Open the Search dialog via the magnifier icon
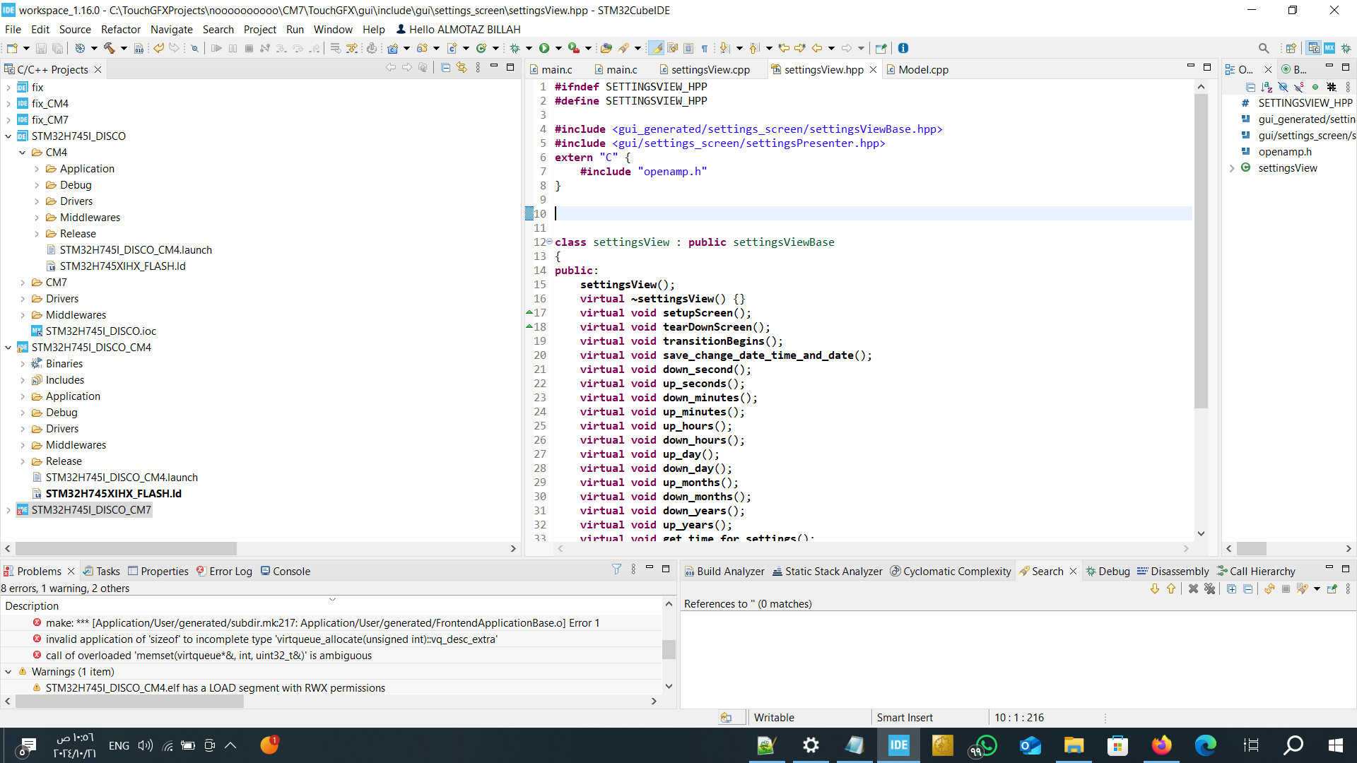Screen dimensions: 1357x763 (1264, 48)
